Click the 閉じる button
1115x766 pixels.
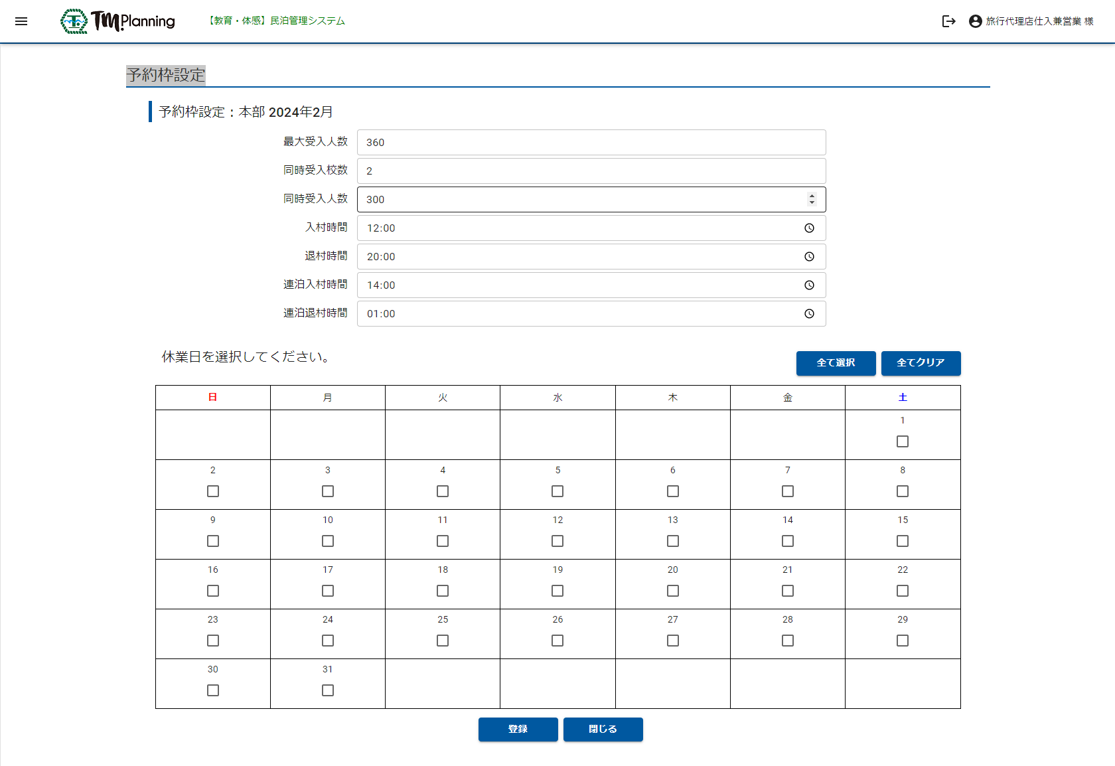click(x=603, y=729)
